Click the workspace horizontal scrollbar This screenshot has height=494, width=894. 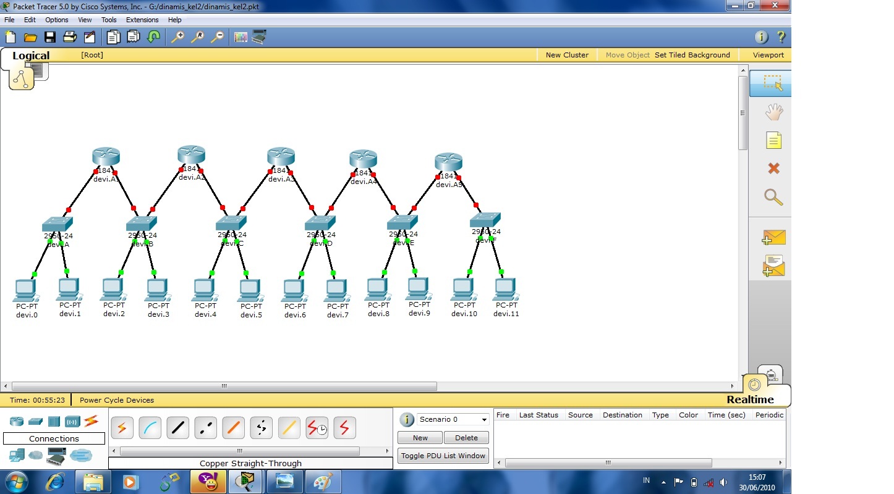(x=223, y=386)
